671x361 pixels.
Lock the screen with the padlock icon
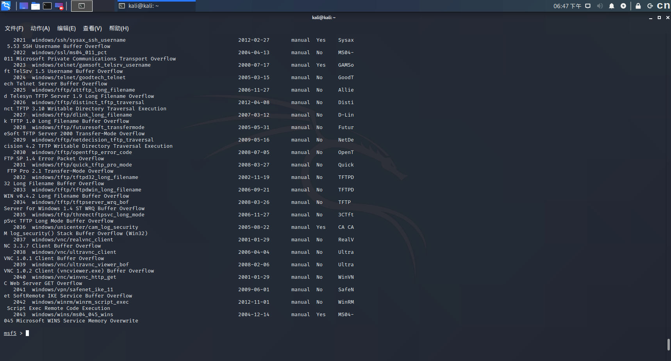pos(638,6)
